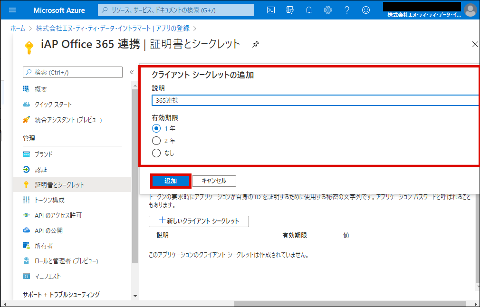Open directory and subscription filter icon
The image size is (480, 307).
(x=289, y=10)
